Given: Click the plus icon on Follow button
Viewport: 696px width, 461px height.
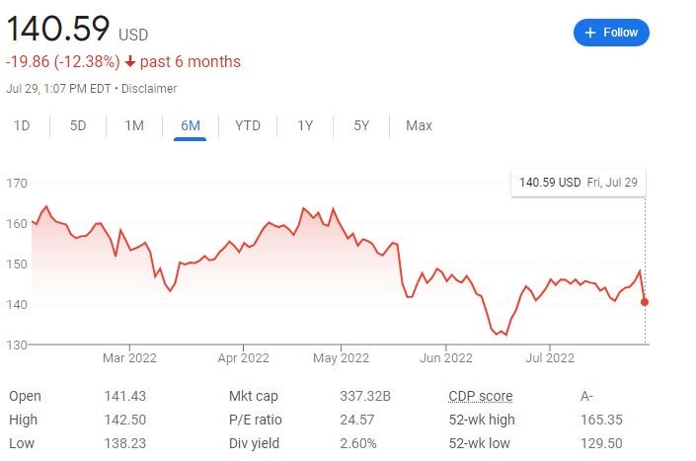Looking at the screenshot, I should click(590, 33).
